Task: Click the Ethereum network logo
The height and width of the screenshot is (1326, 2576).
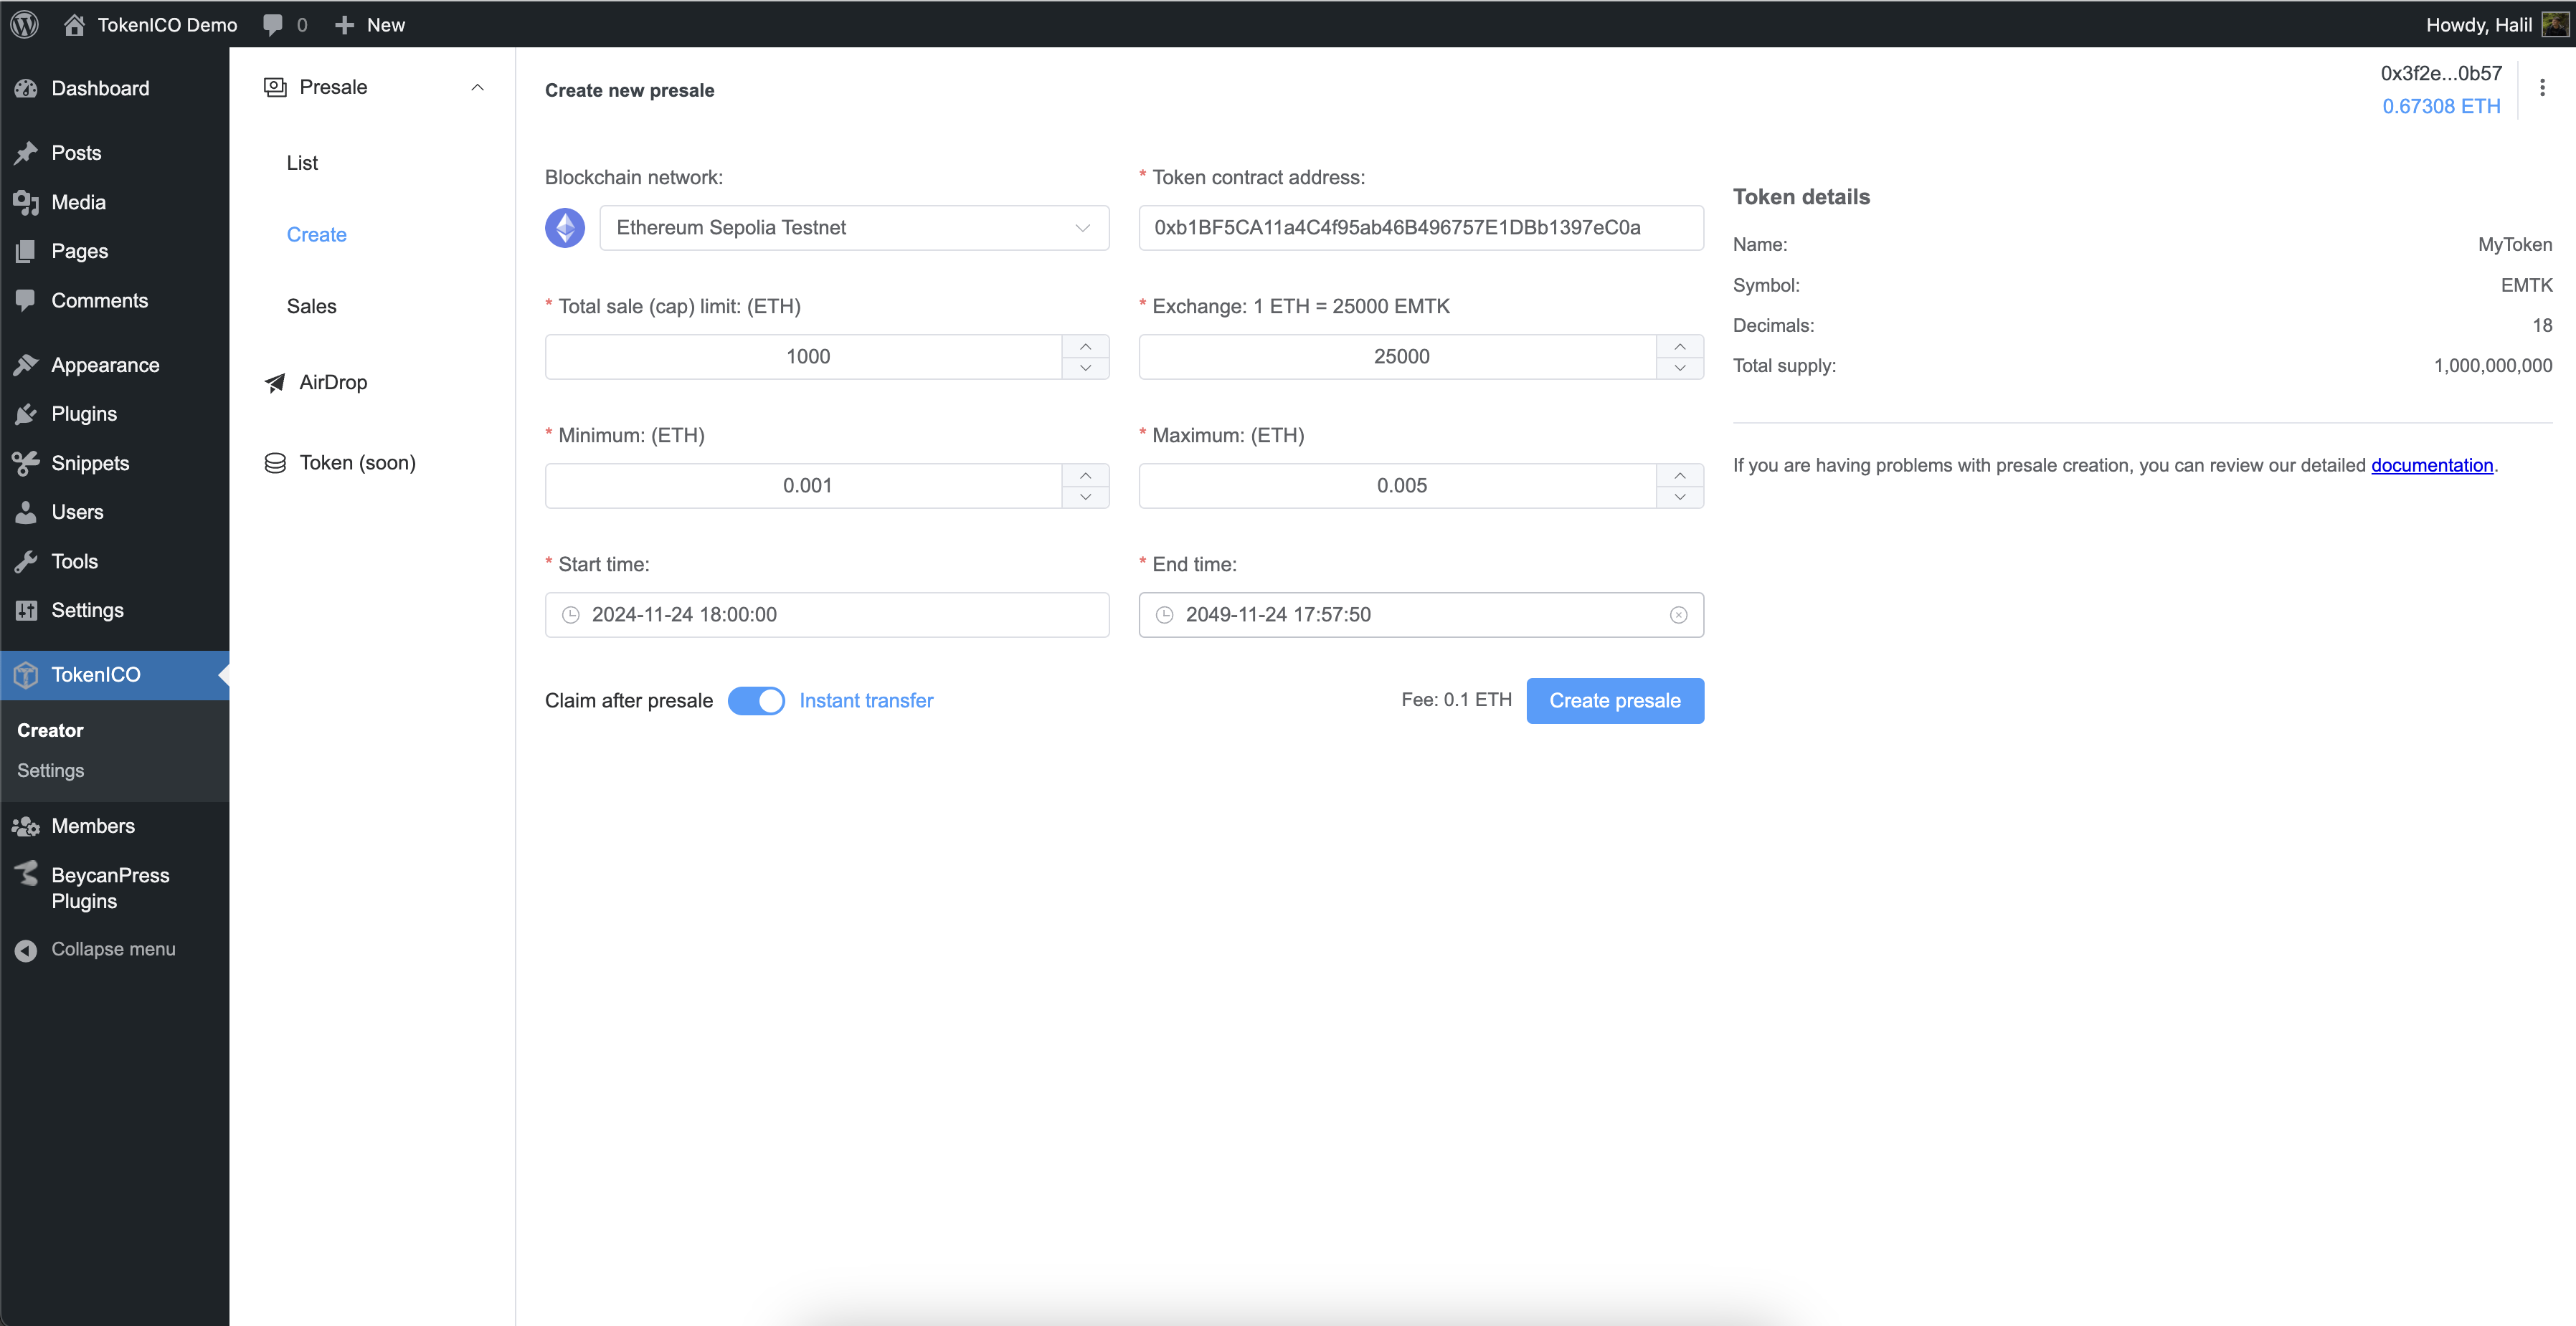Action: (565, 228)
